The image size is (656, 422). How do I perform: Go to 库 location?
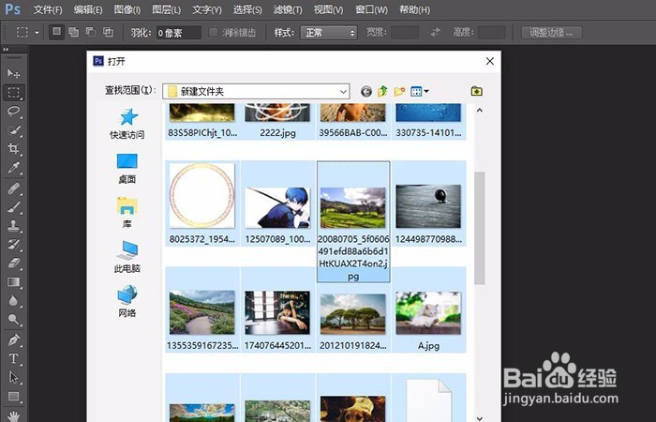point(127,213)
